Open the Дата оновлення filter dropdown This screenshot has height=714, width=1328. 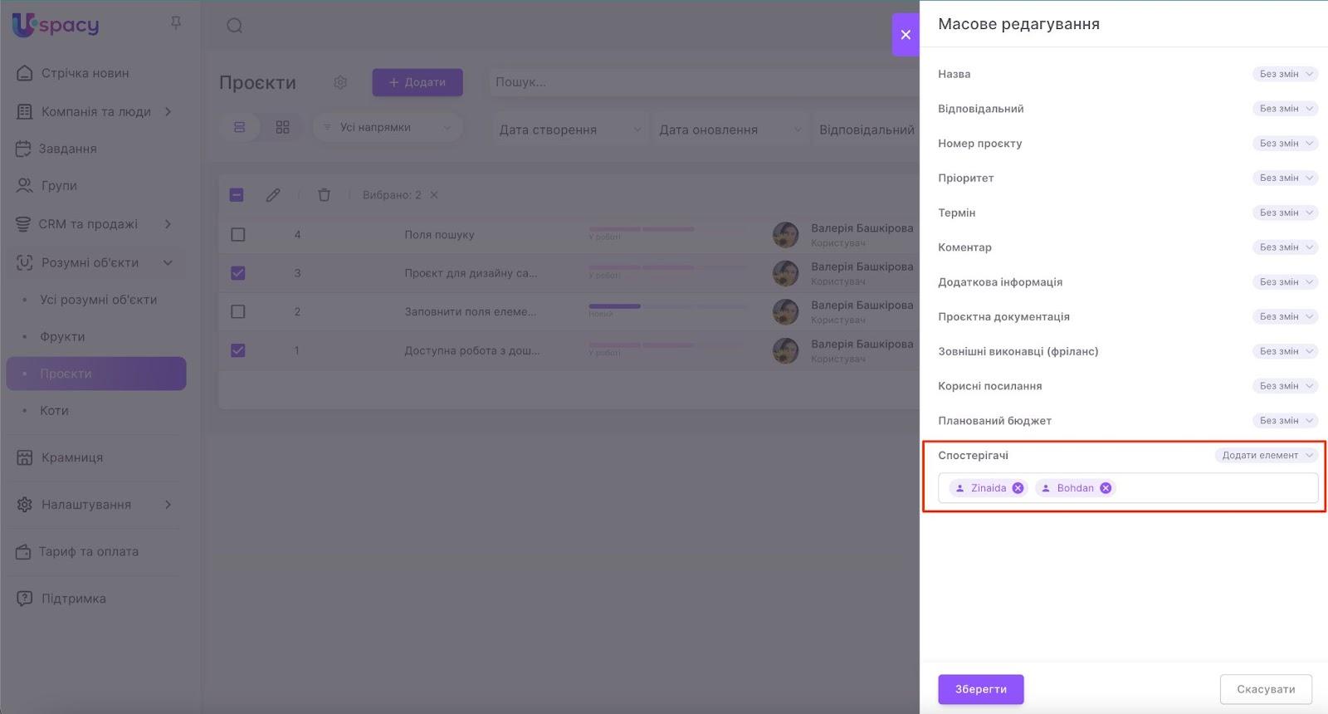tap(730, 130)
